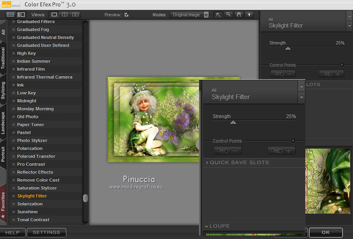Switch to the All filters tab
The width and height of the screenshot is (353, 239).
(x=3, y=32)
